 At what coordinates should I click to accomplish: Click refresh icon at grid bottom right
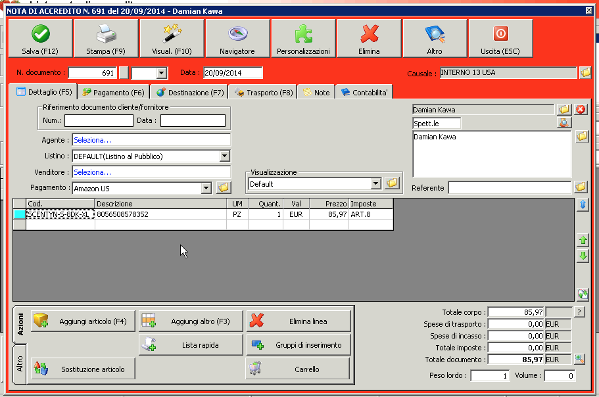[583, 294]
